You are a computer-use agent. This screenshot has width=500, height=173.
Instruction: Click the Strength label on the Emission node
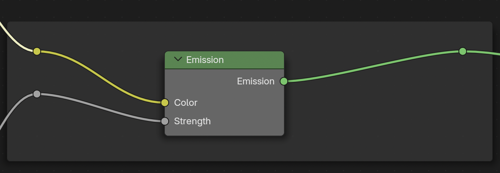point(192,121)
